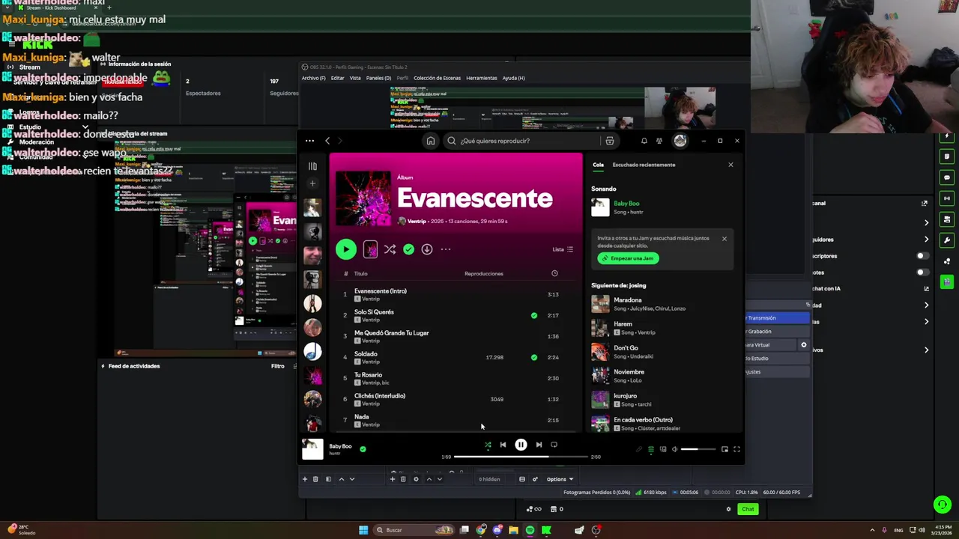Open Colección de Escenas menu in OBS
This screenshot has width=959, height=539.
coord(437,78)
